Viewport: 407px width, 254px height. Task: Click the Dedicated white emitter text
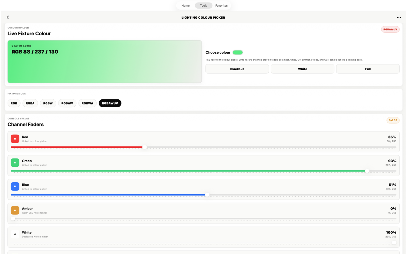pos(35,237)
